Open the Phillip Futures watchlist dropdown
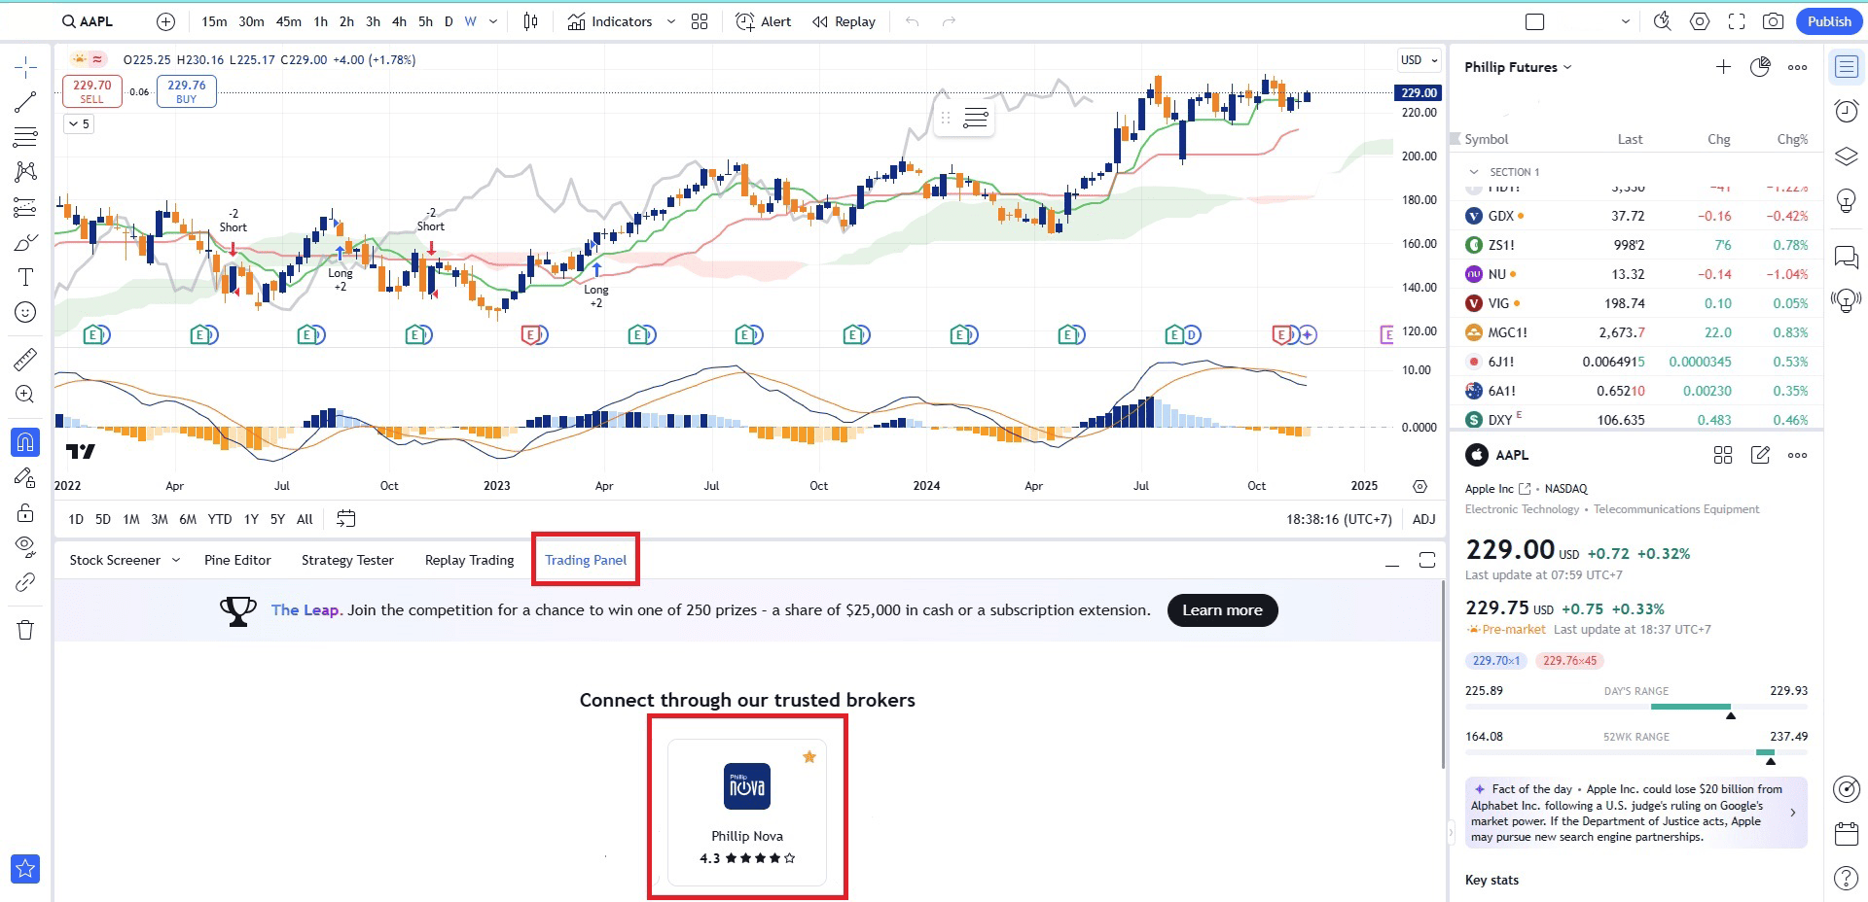 (x=1518, y=67)
